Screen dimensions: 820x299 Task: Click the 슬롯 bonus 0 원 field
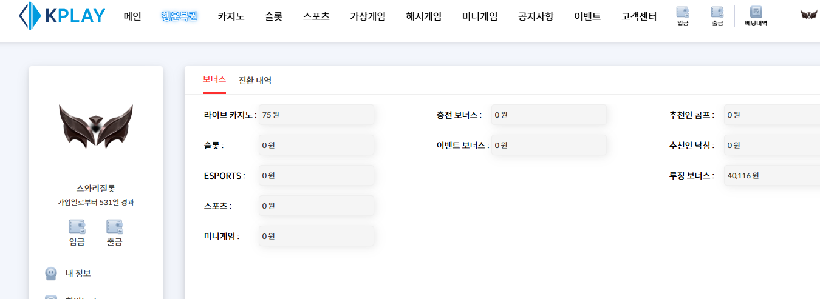click(316, 145)
